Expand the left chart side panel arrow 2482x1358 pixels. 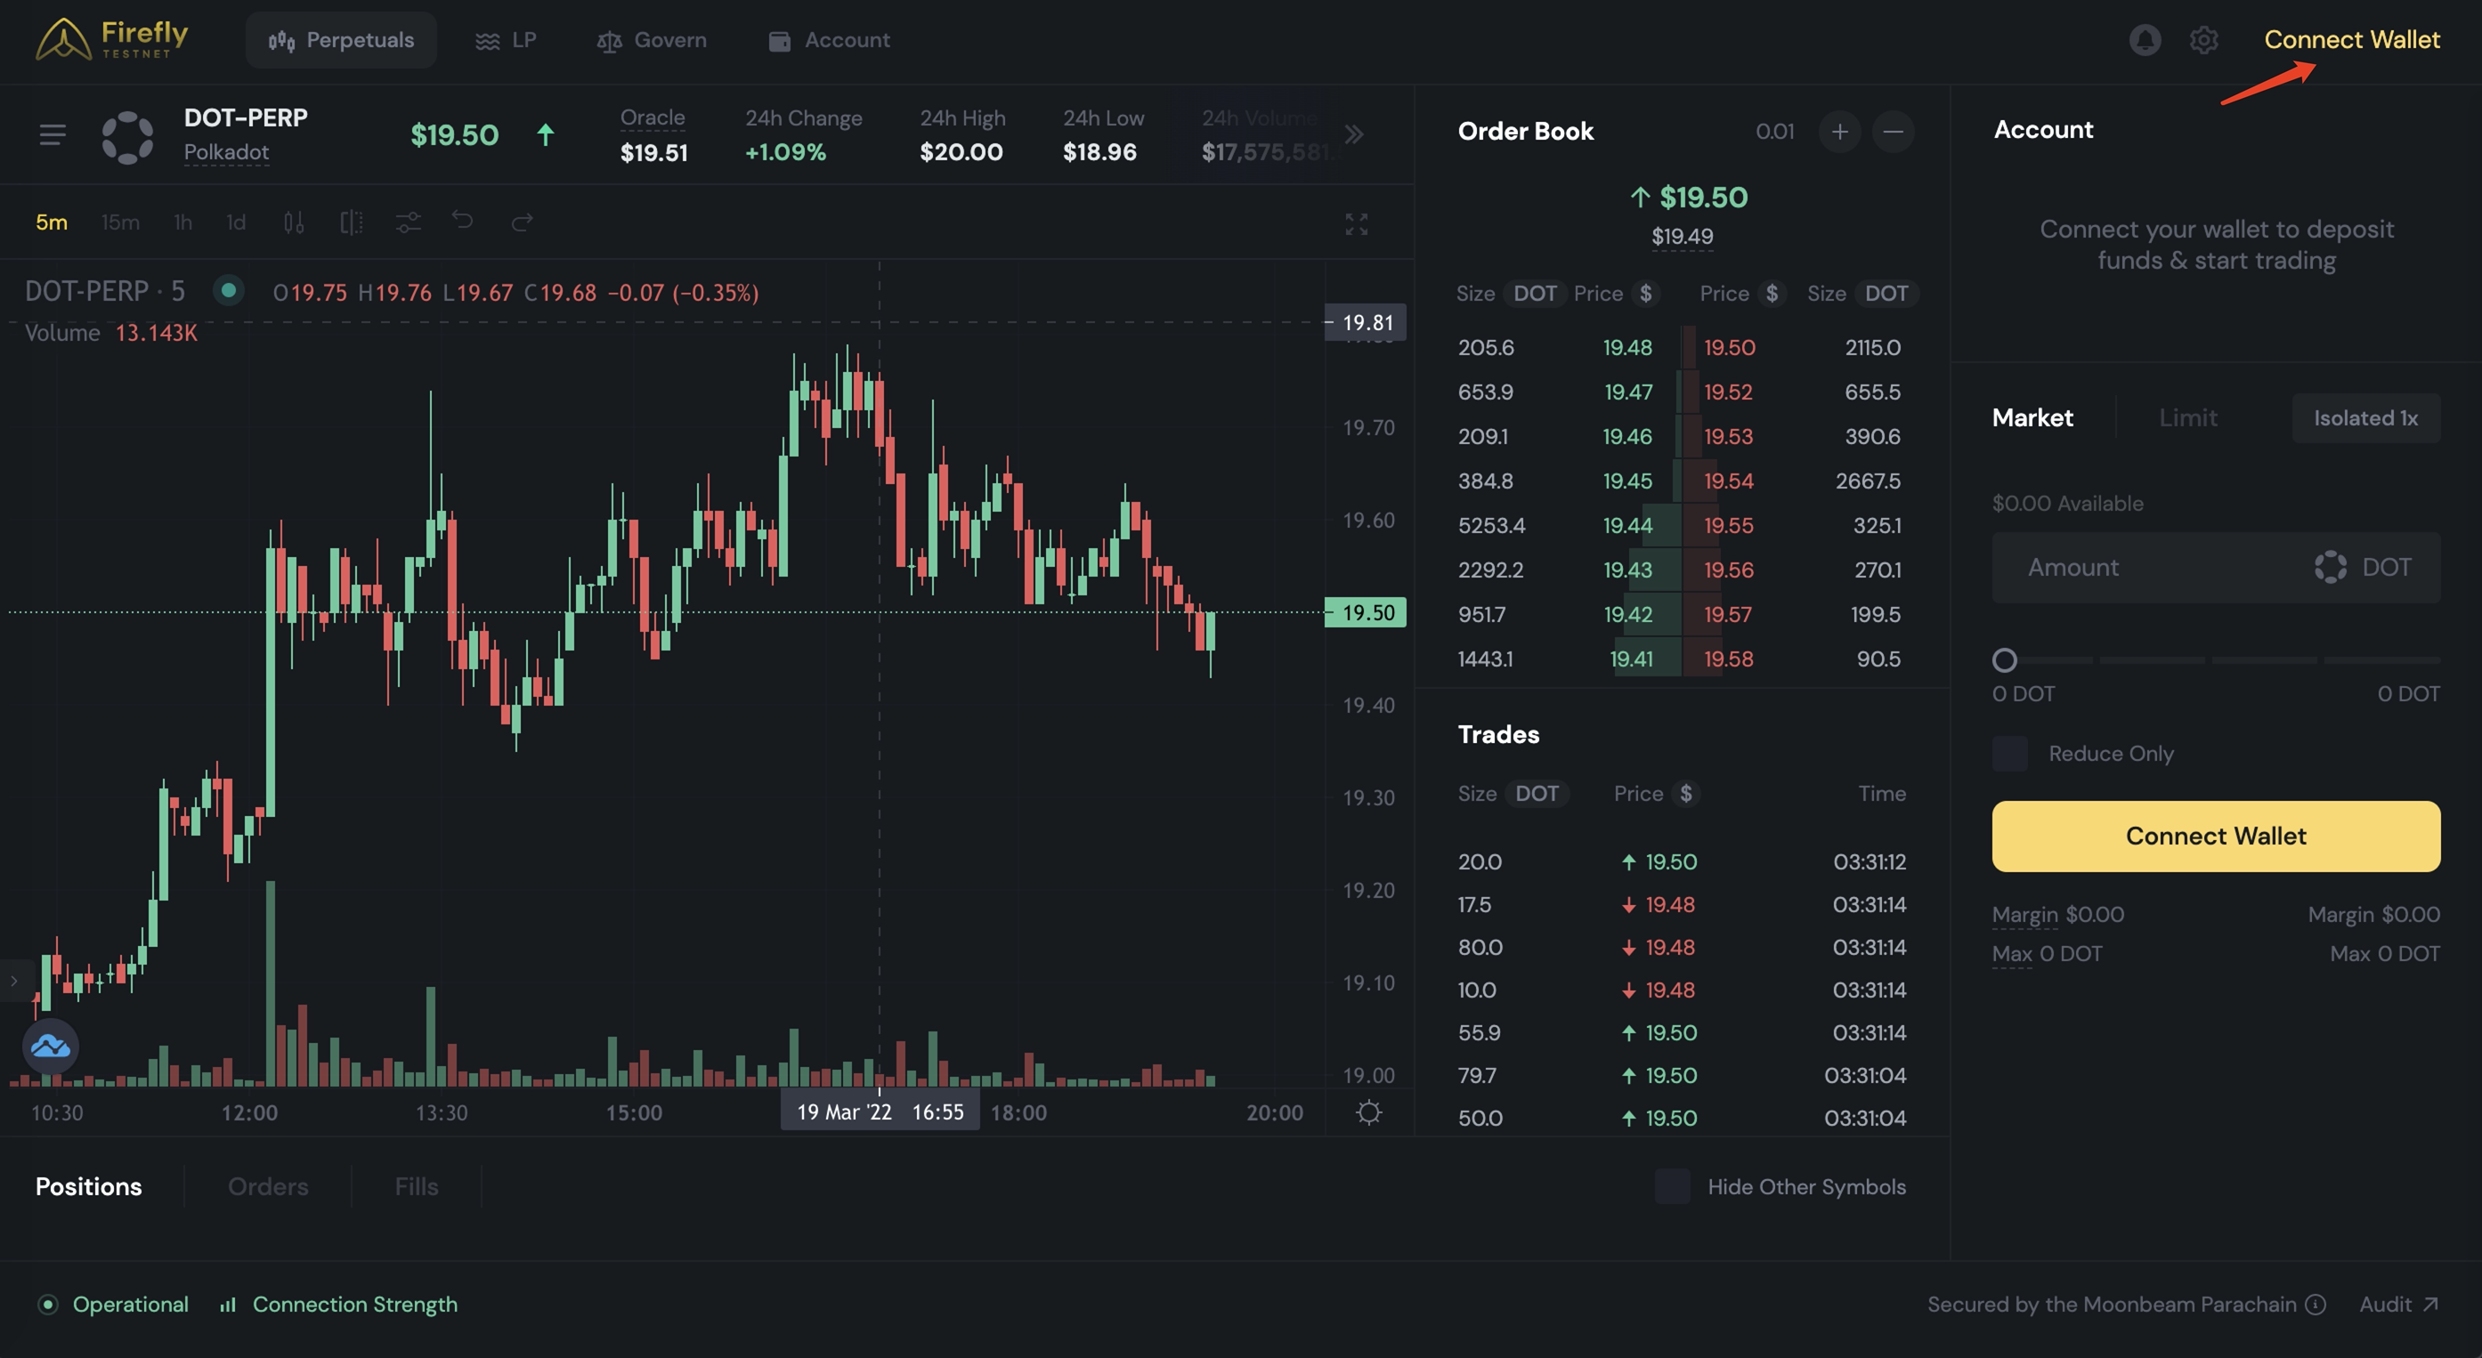pos(13,981)
